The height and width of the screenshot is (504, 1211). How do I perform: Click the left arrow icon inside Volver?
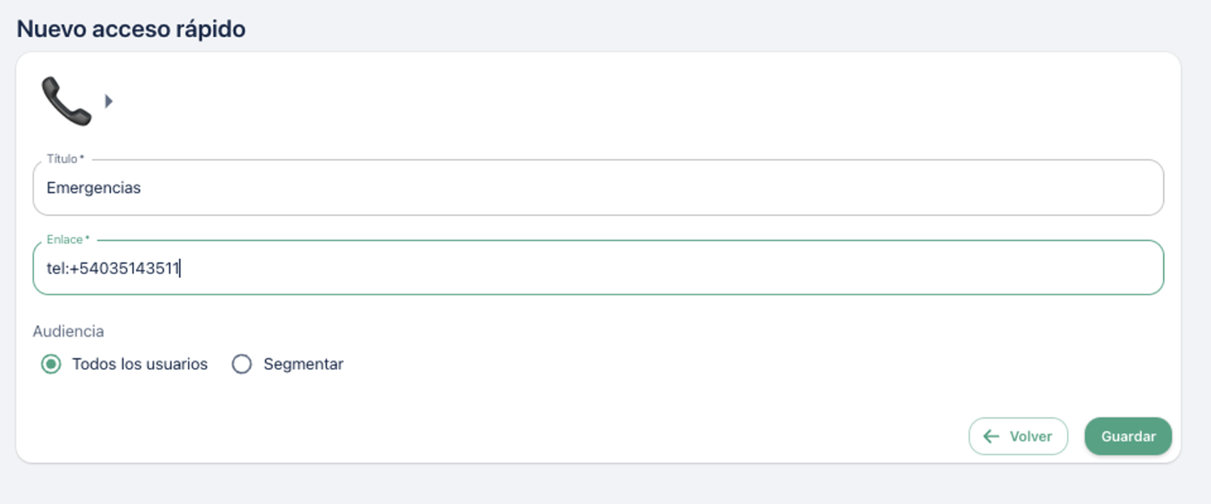click(x=991, y=436)
